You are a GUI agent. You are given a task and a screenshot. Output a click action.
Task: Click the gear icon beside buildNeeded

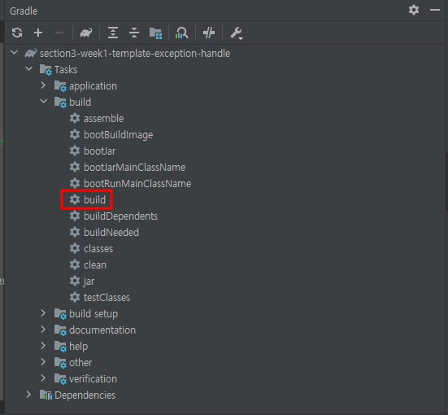click(75, 232)
